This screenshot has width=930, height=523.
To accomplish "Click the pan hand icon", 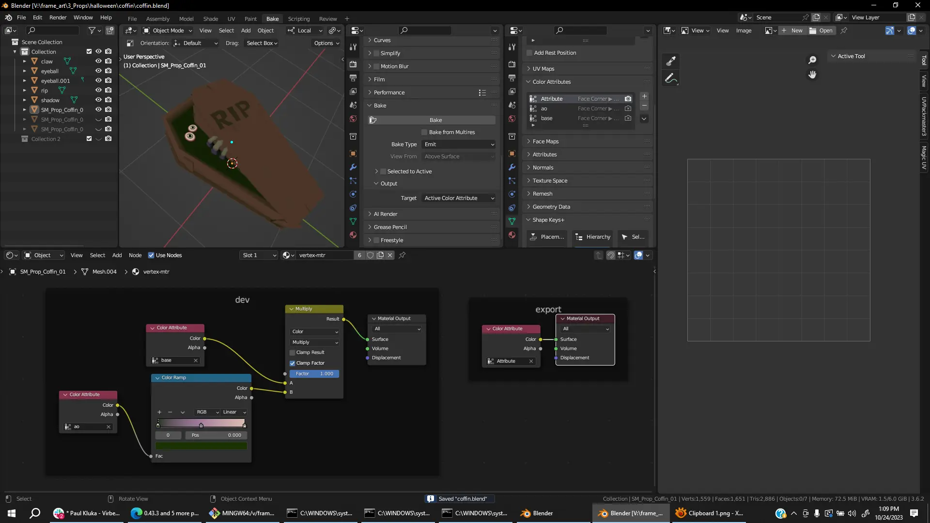I will 812,75.
